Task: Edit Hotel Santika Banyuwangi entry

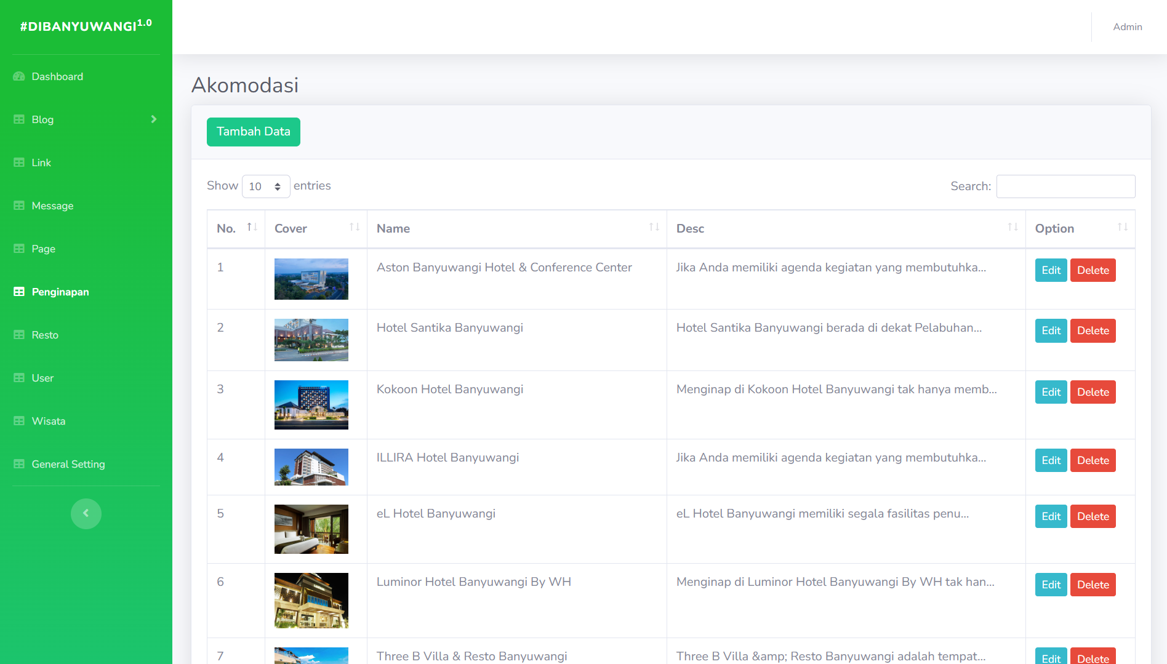Action: [x=1051, y=330]
